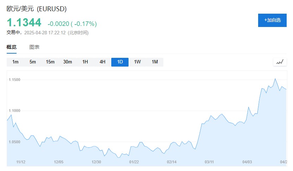Set chart period to 4H
This screenshot has width=293, height=171.
102,62
